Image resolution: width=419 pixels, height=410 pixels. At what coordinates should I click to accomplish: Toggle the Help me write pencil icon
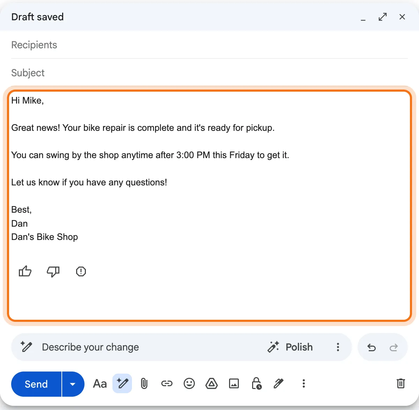pyautogui.click(x=122, y=383)
